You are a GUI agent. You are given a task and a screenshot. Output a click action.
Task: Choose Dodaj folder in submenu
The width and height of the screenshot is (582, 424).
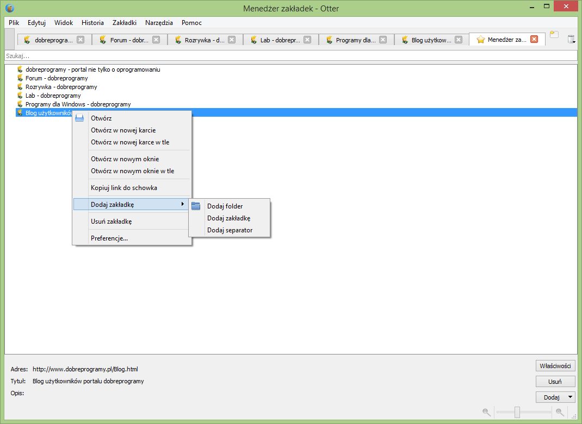(230, 206)
